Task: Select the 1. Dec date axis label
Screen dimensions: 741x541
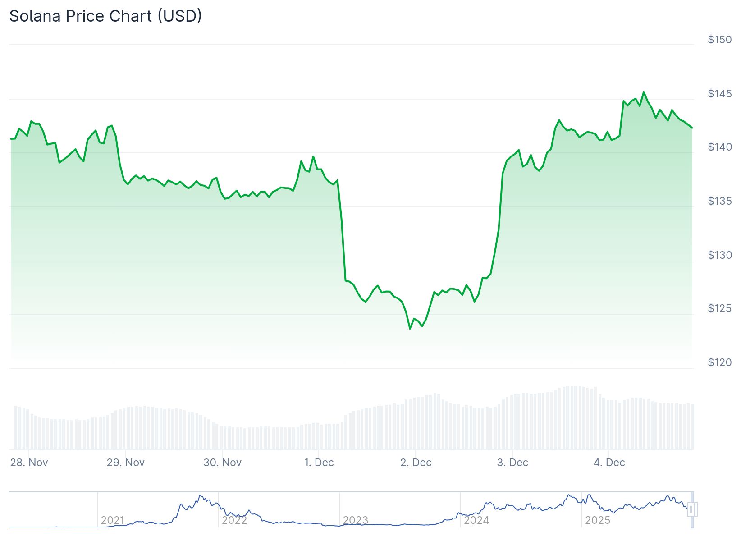Action: pyautogui.click(x=319, y=463)
